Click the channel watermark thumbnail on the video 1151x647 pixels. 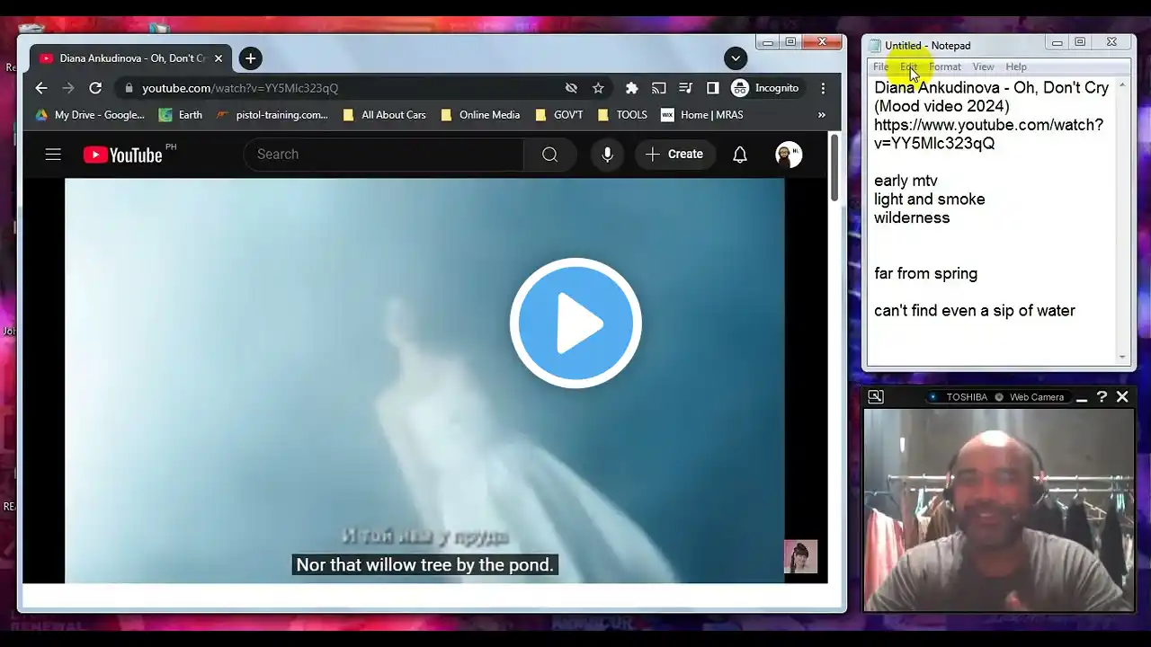[x=800, y=556]
